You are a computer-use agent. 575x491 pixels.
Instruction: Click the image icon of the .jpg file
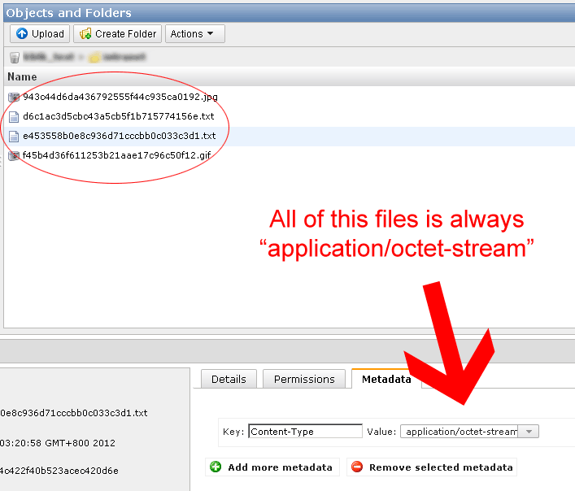coord(14,97)
